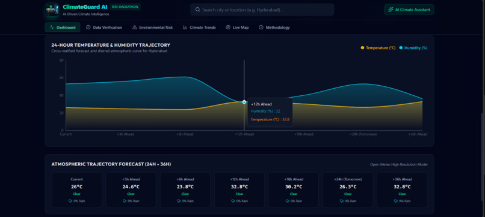485x217 pixels.
Task: Open the Dashboard tab
Action: point(63,28)
